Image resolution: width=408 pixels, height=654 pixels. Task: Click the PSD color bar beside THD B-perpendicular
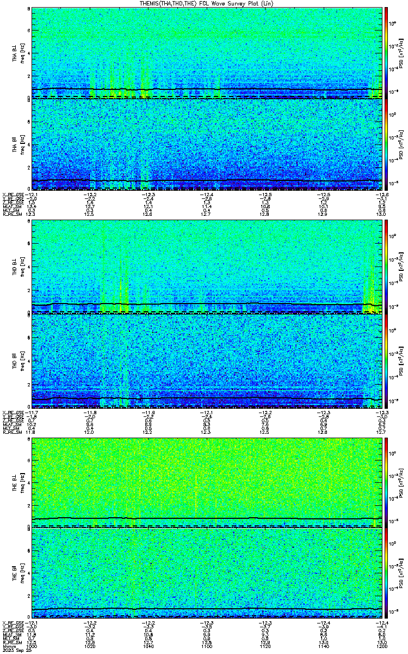pos(387,267)
